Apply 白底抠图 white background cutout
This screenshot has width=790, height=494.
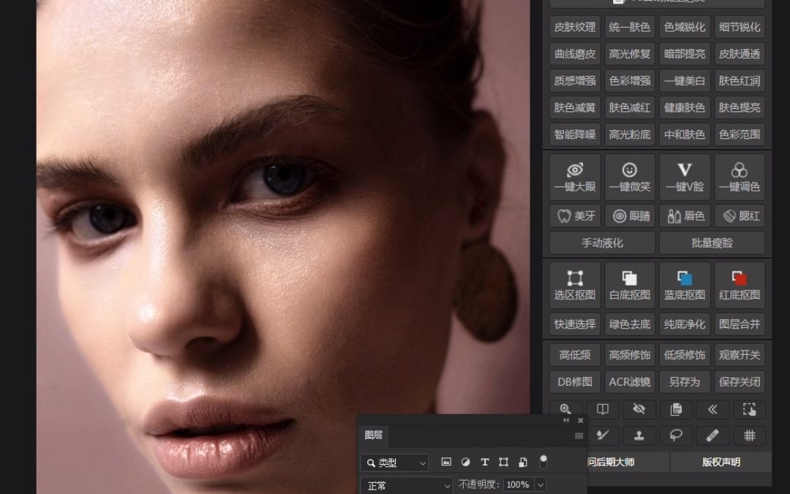pyautogui.click(x=630, y=285)
